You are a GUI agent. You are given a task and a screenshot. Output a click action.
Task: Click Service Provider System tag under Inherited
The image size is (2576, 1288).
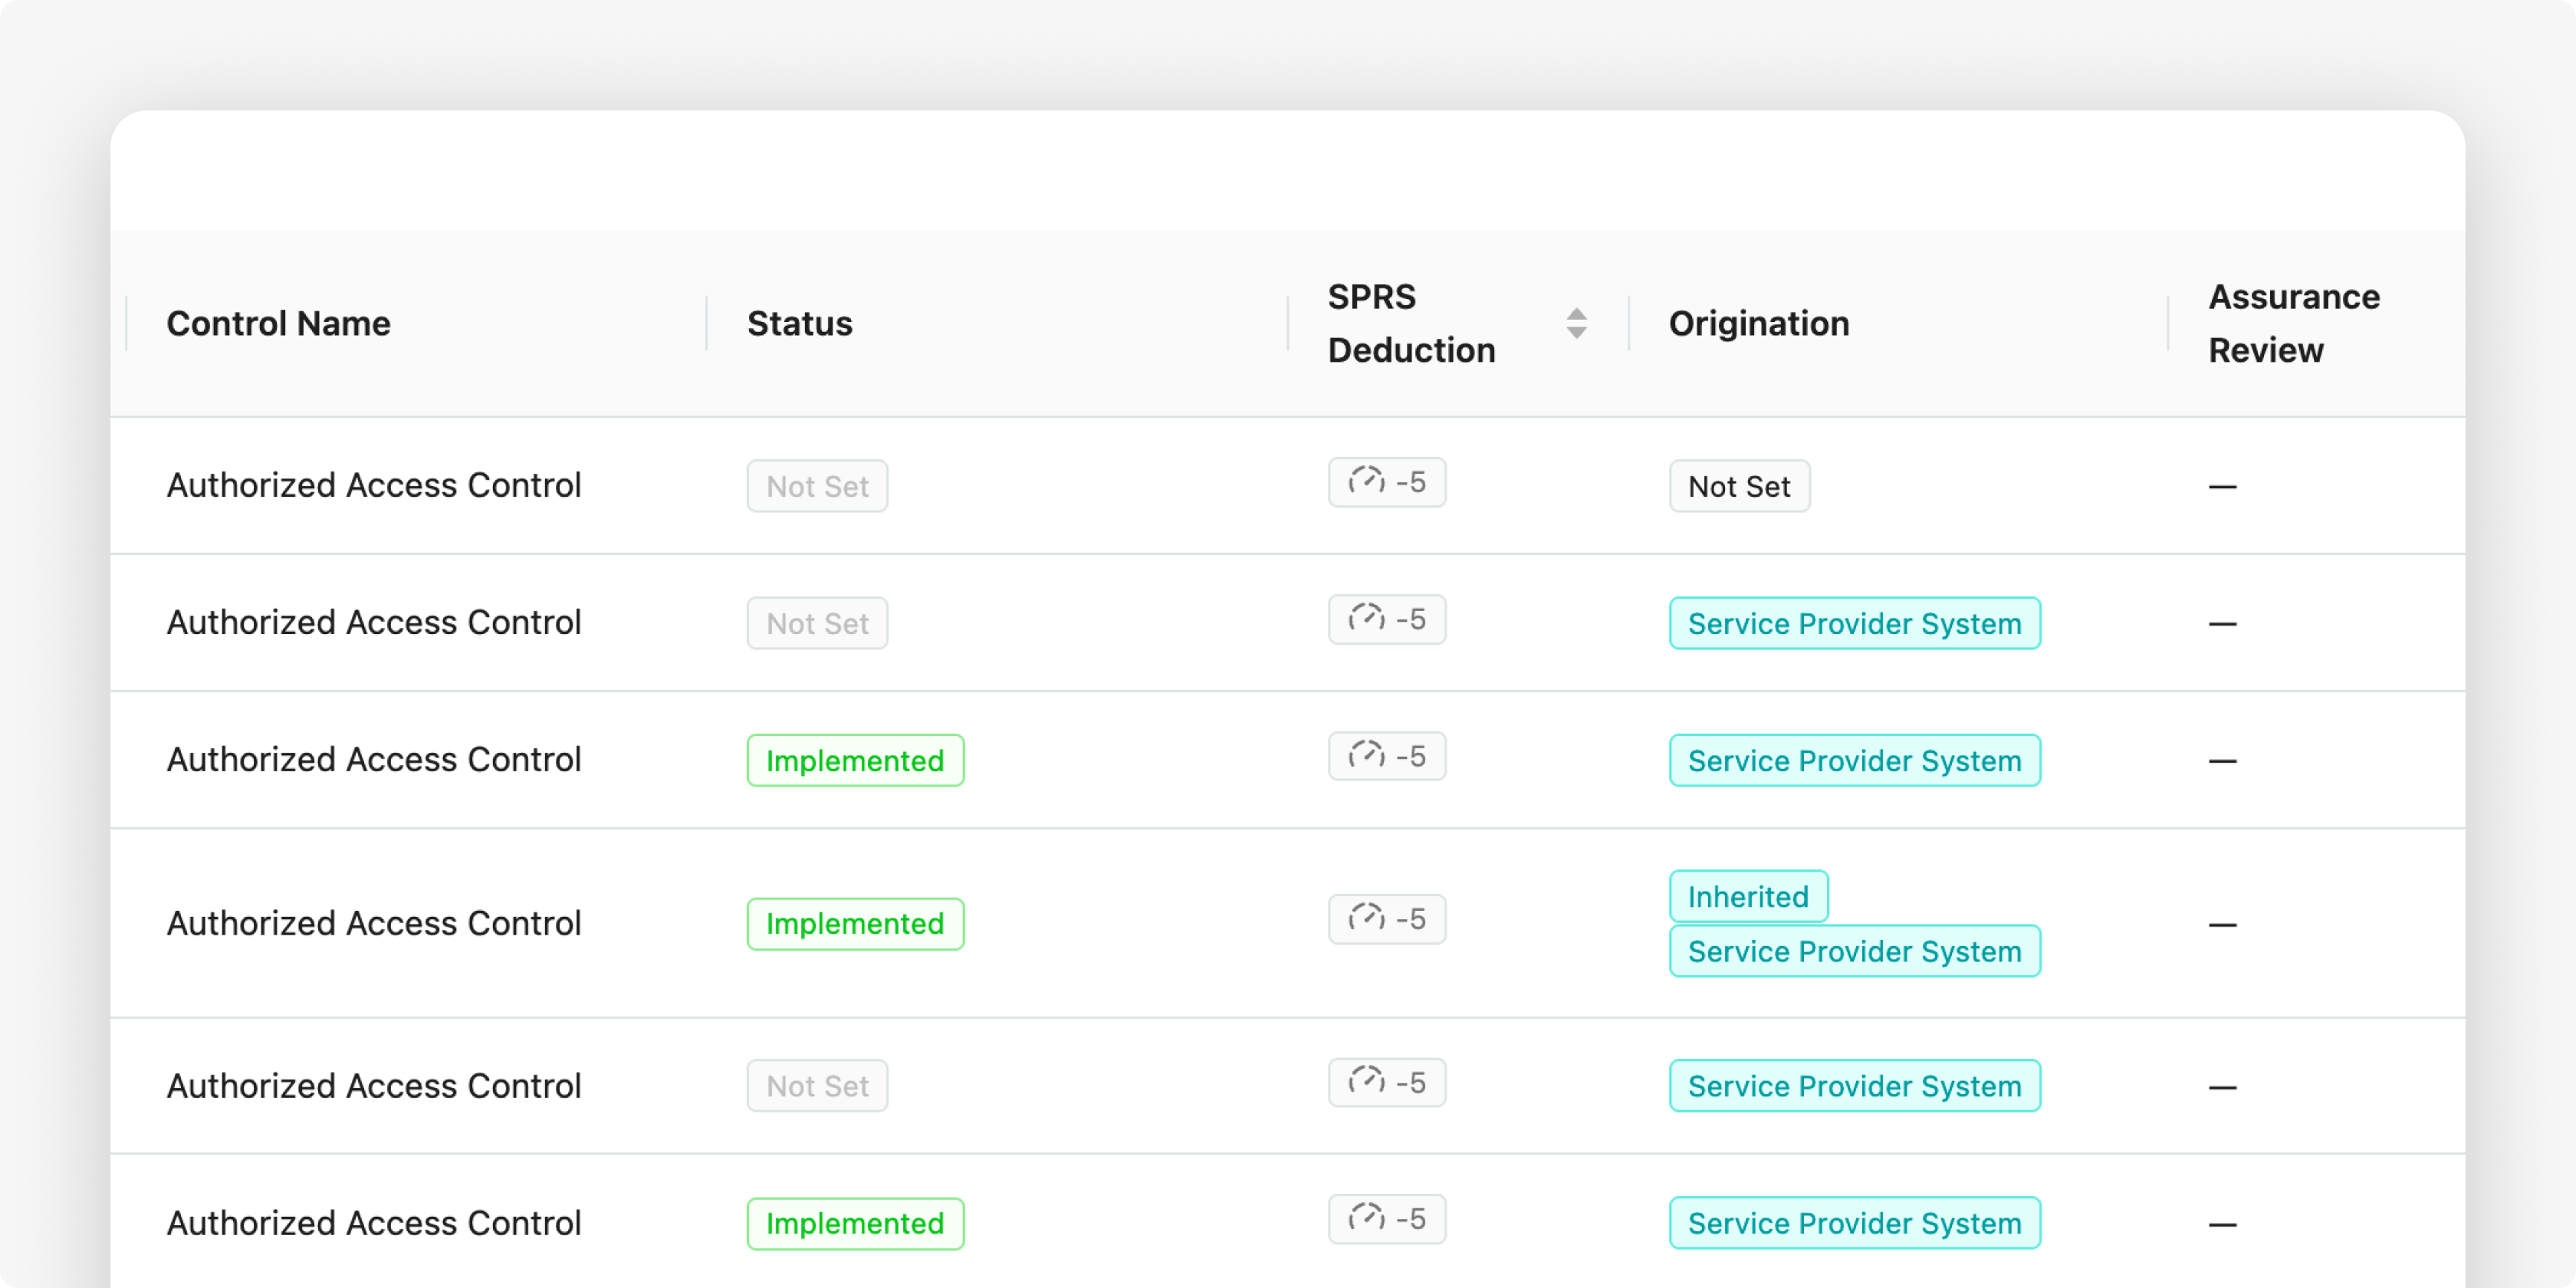(x=1854, y=951)
